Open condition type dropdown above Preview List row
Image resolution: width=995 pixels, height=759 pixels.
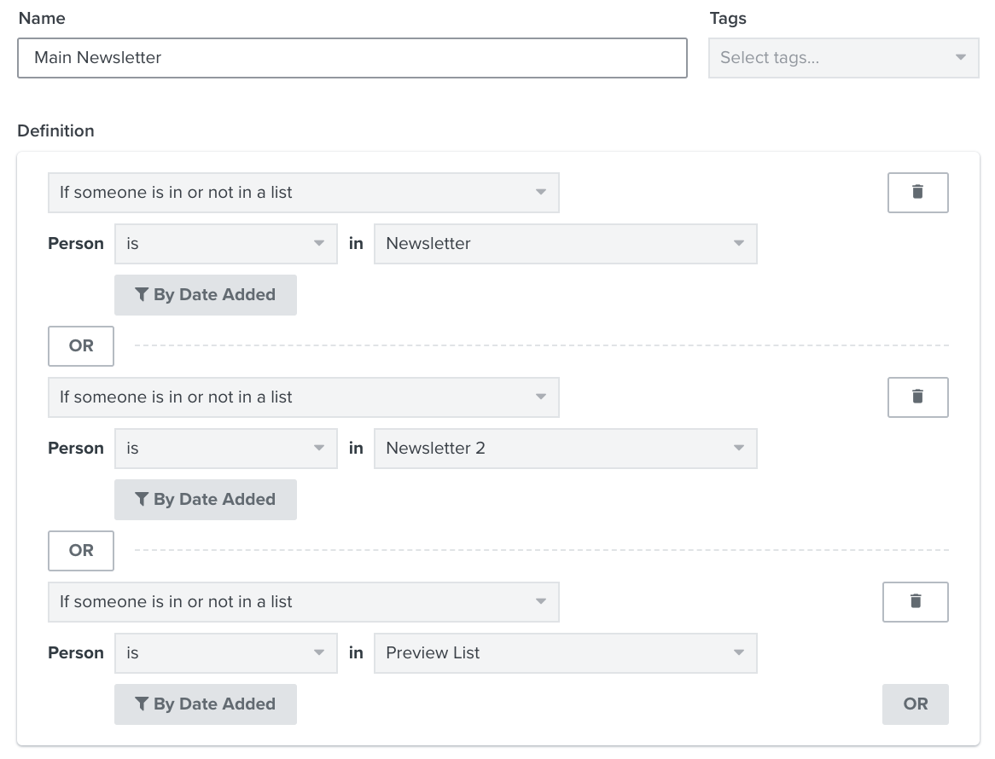(303, 602)
